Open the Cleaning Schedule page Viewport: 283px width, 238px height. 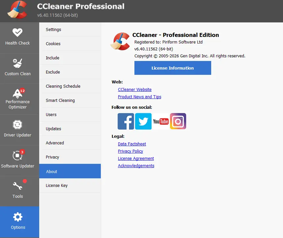[x=70, y=86]
